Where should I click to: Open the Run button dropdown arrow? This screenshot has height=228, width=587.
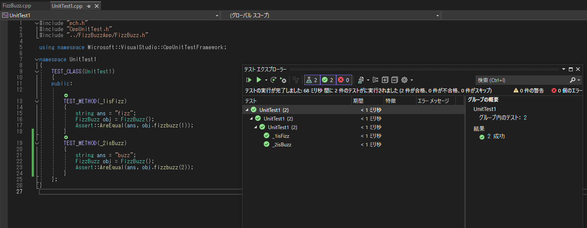coord(266,80)
